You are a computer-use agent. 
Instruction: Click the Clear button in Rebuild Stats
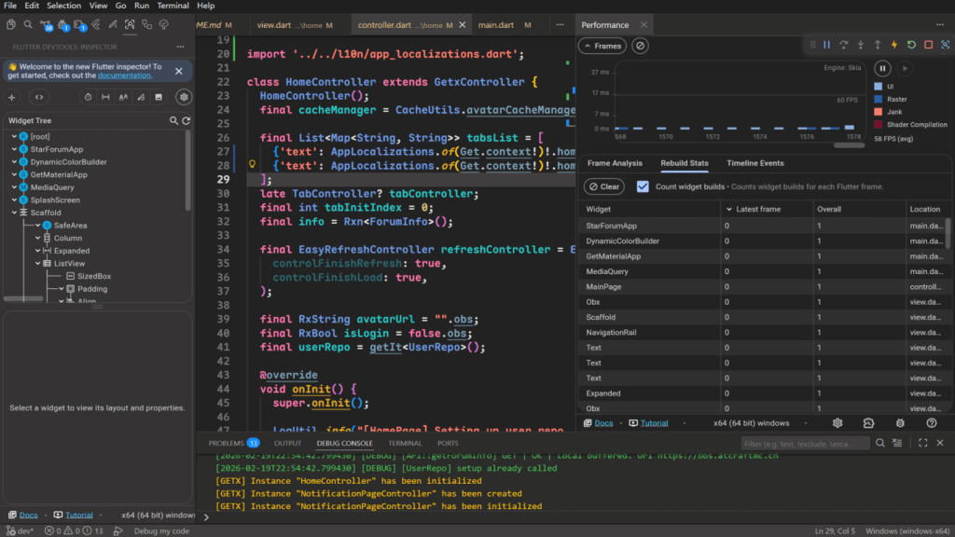click(603, 186)
